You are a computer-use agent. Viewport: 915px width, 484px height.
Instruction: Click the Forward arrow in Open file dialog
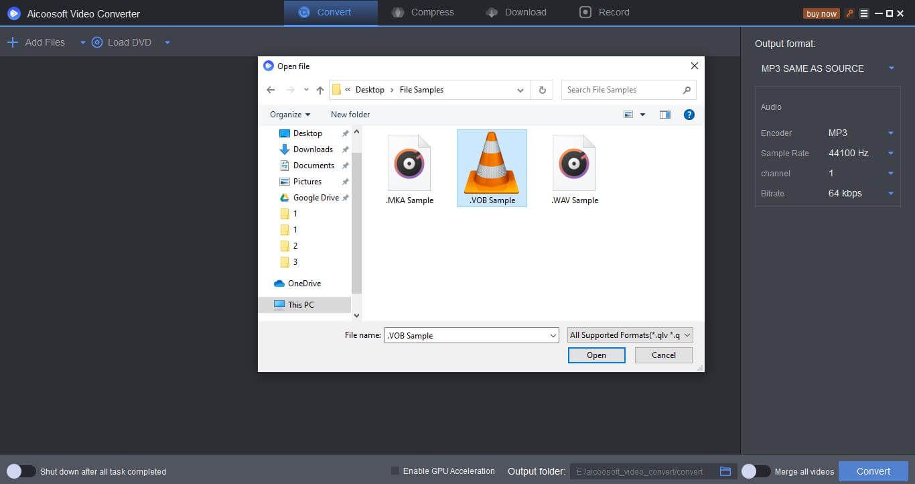290,90
